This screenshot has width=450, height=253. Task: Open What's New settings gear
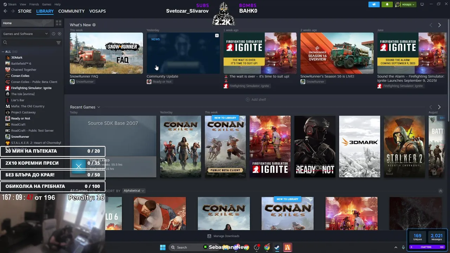[94, 25]
